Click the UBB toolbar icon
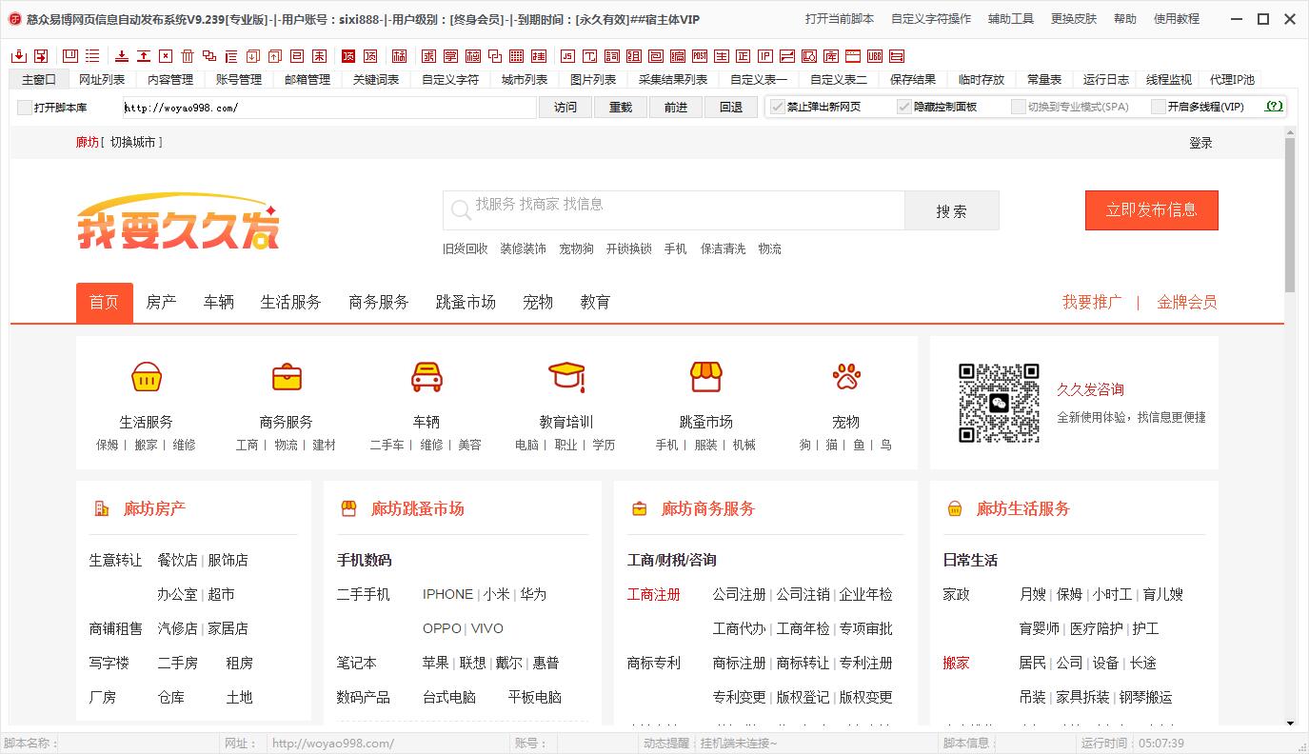The height and width of the screenshot is (754, 1309). point(875,56)
